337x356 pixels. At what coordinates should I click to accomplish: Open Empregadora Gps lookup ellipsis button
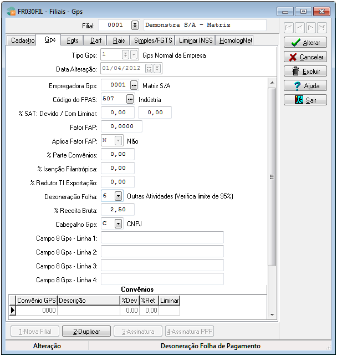click(134, 85)
